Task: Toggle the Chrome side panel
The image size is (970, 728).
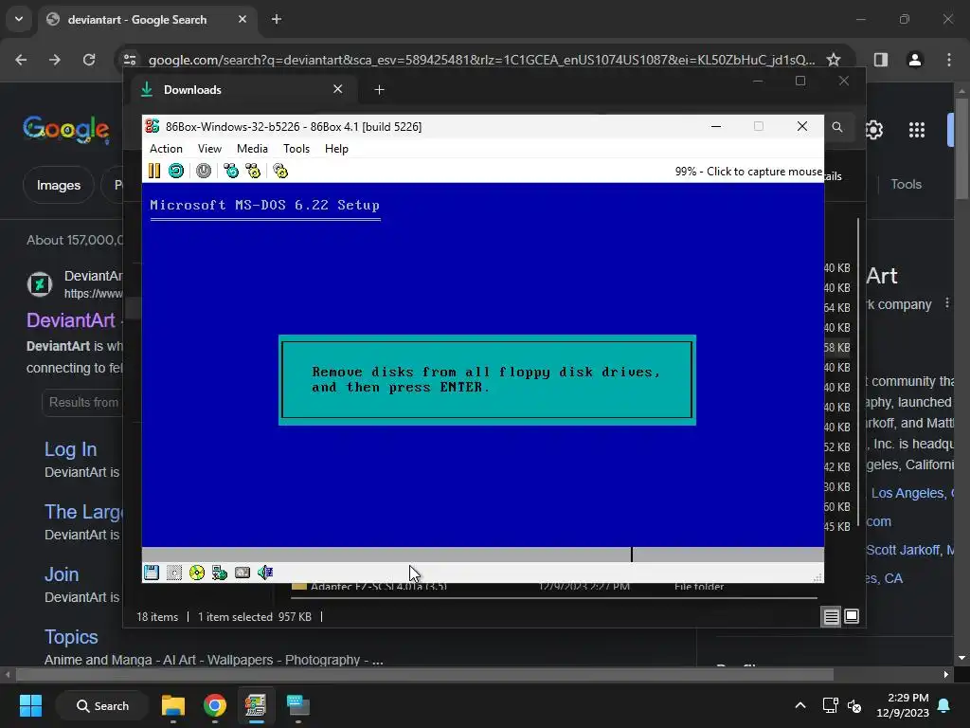Action: pos(881,60)
